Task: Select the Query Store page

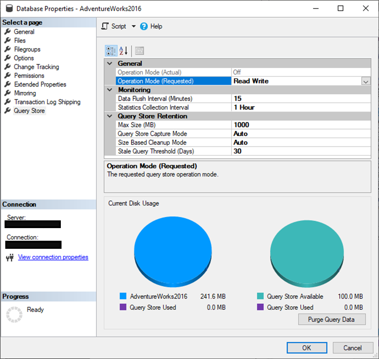Action: (x=29, y=111)
